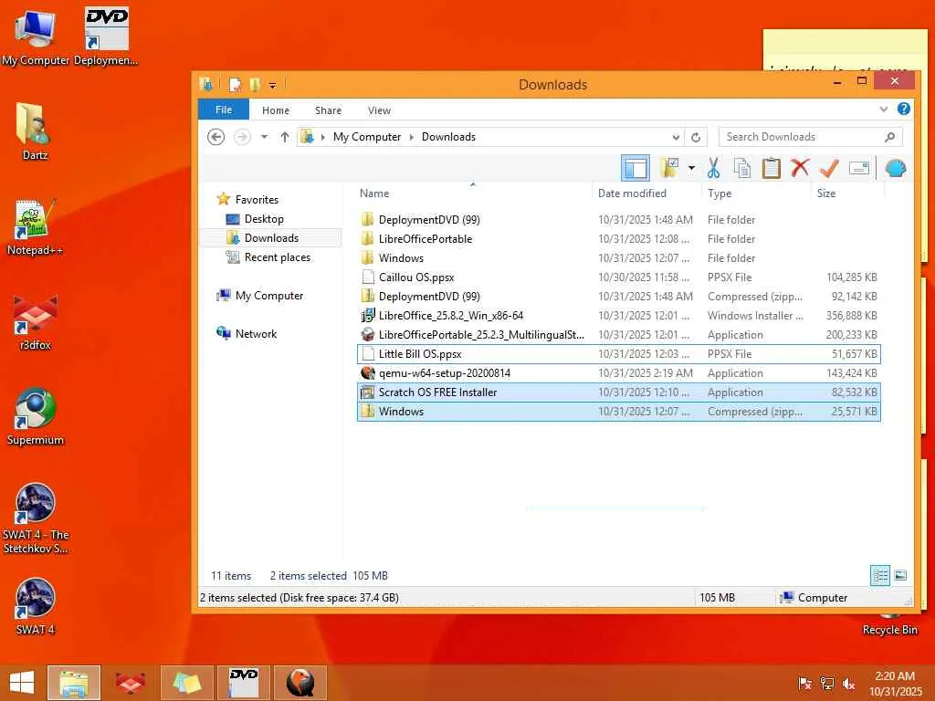Image resolution: width=935 pixels, height=701 pixels.
Task: Copy selected files using the copy icon
Action: click(x=741, y=168)
